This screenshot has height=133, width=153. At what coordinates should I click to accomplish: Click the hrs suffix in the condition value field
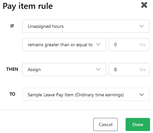point(143,45)
